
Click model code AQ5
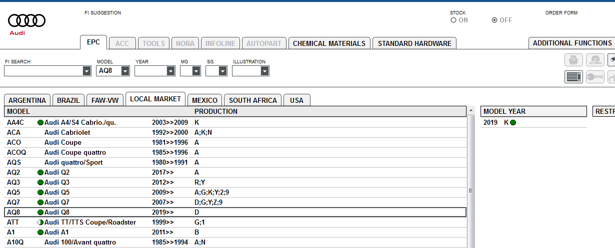pyautogui.click(x=13, y=192)
